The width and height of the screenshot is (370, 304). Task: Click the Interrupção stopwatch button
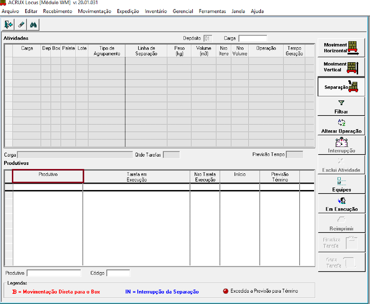(341, 145)
